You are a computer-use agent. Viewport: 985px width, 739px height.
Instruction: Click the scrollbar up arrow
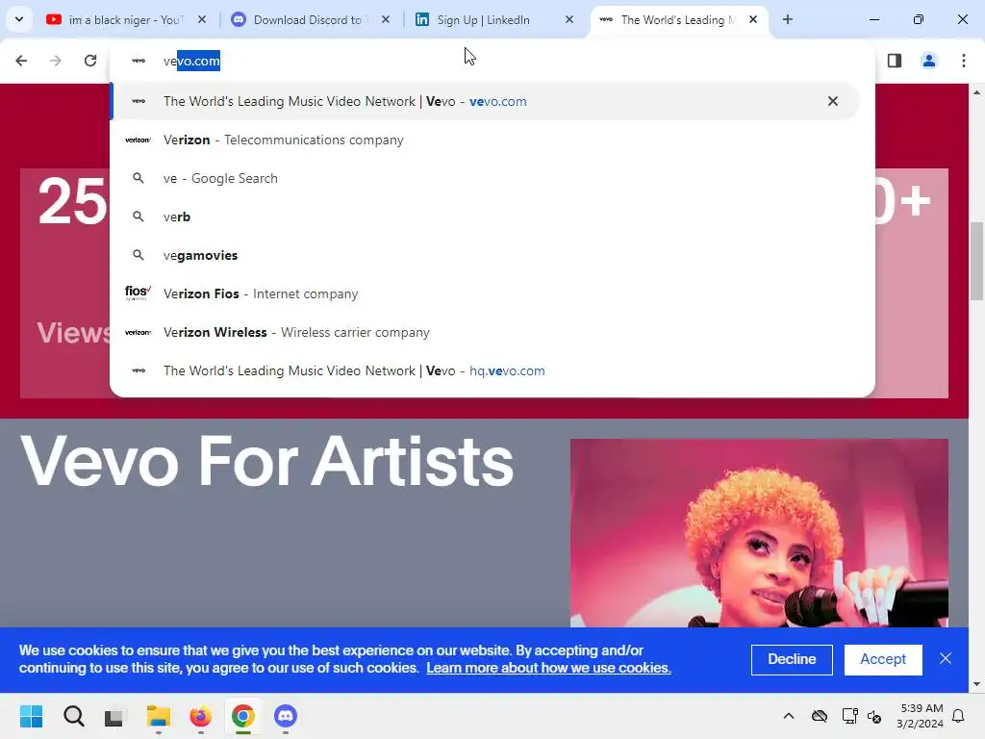click(x=976, y=92)
